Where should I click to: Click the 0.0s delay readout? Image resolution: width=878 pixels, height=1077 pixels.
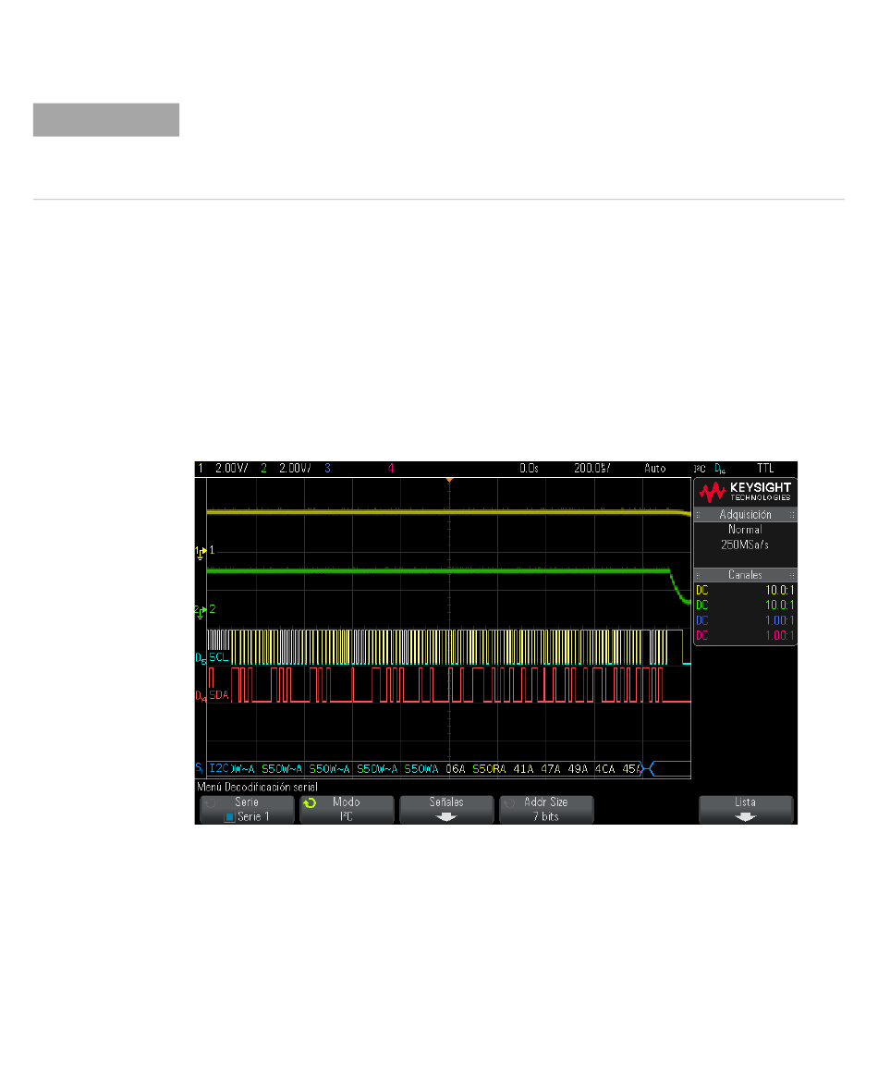pyautogui.click(x=530, y=469)
